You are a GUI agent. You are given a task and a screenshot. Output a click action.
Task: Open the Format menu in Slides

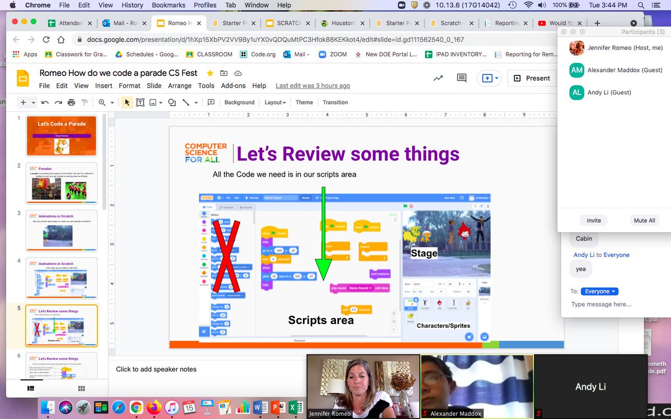[x=129, y=85]
